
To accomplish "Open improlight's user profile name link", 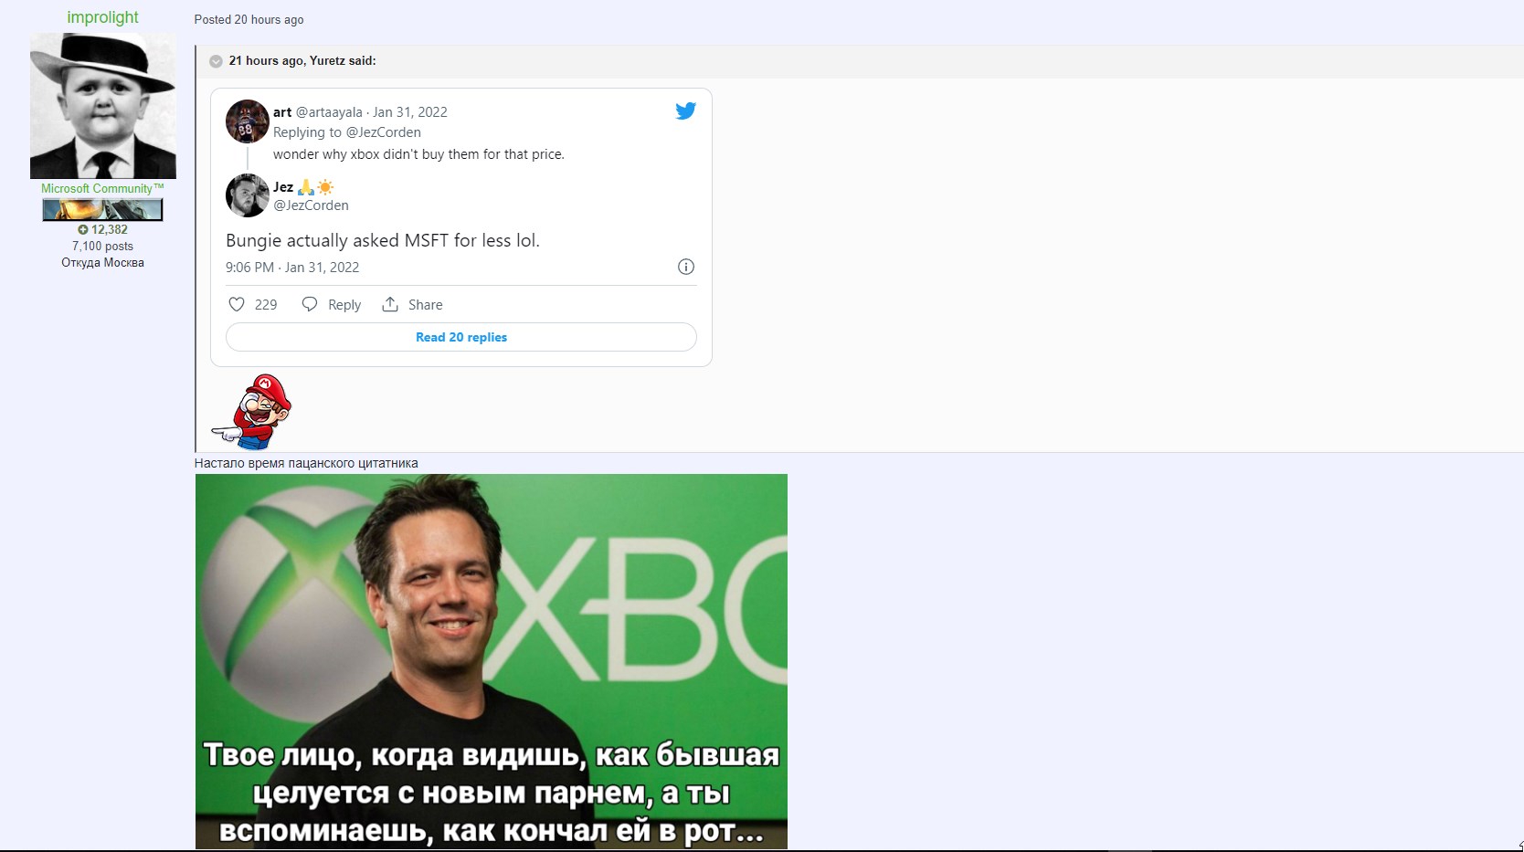I will (102, 17).
